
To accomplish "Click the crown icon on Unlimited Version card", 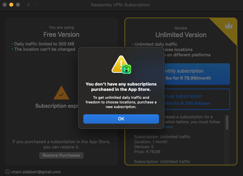I will [229, 26].
